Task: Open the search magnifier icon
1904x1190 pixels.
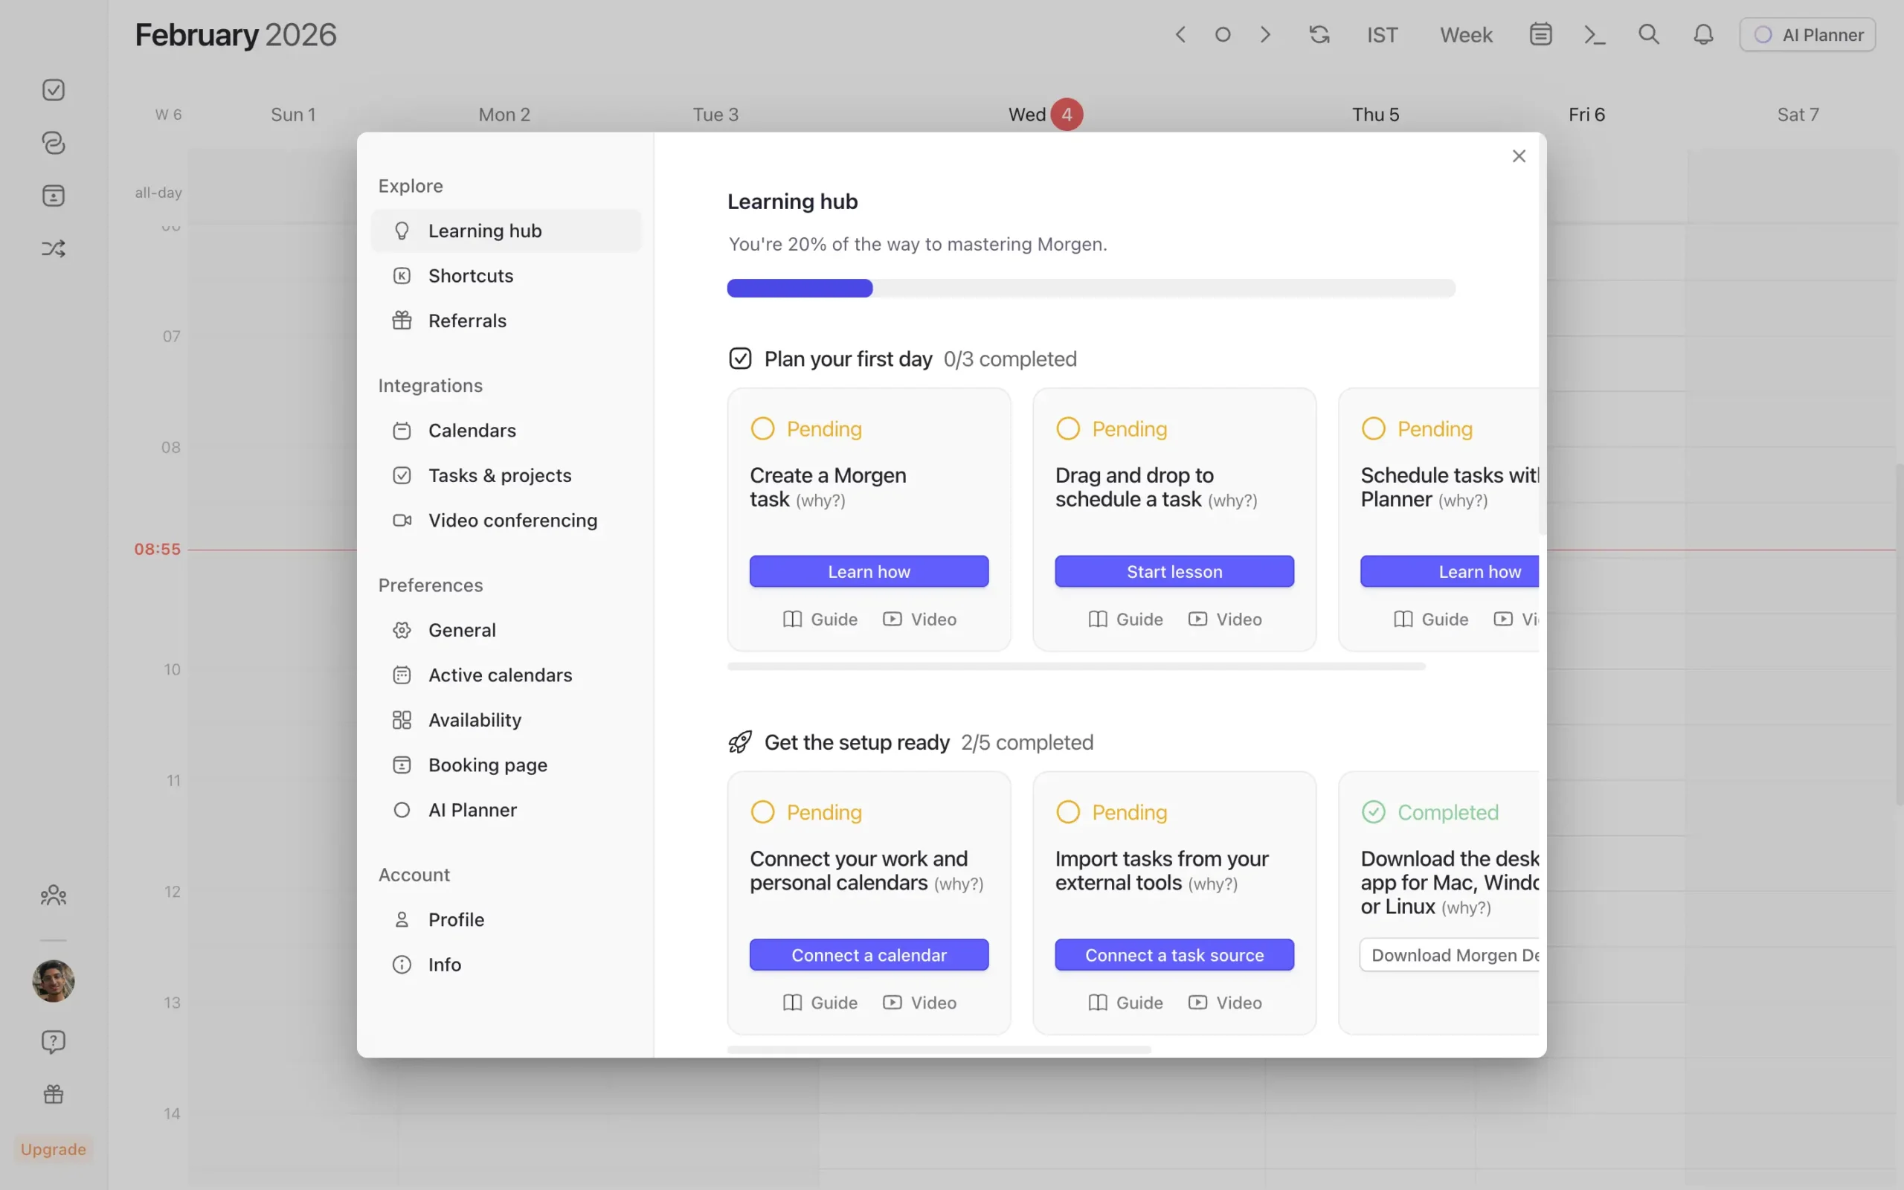Action: click(1648, 35)
